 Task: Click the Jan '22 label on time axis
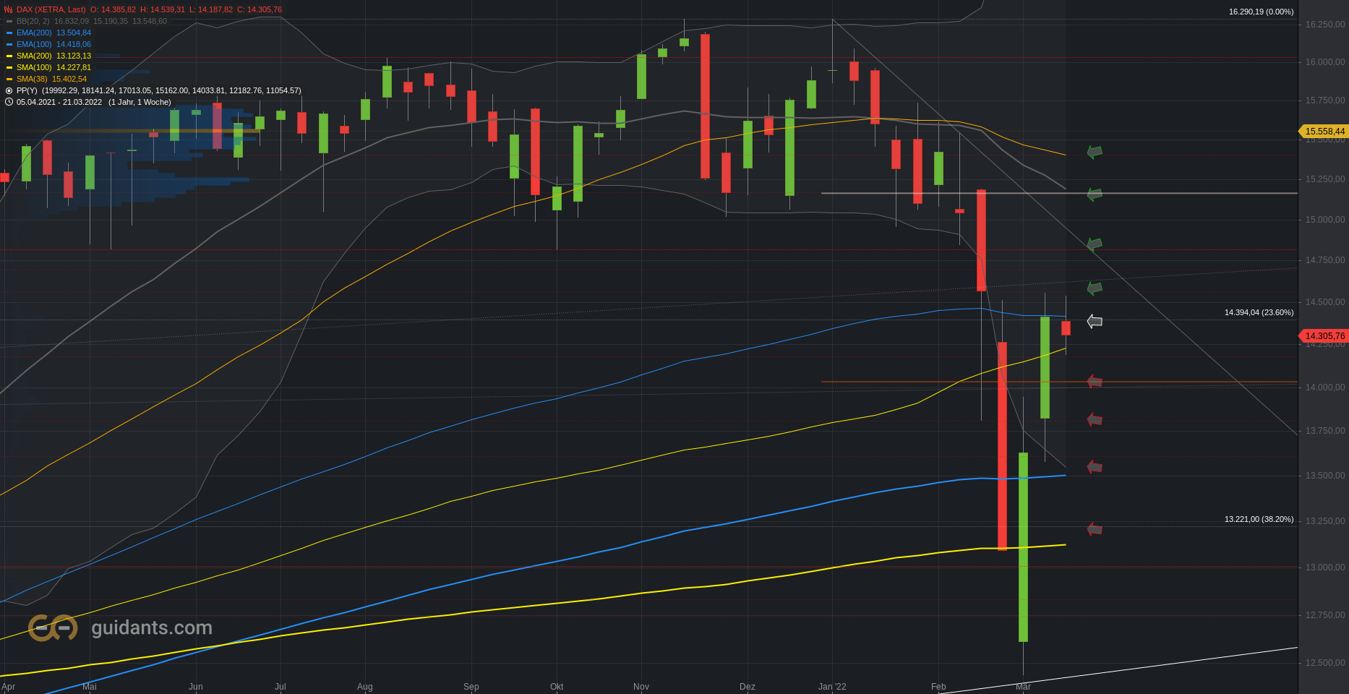pos(832,687)
